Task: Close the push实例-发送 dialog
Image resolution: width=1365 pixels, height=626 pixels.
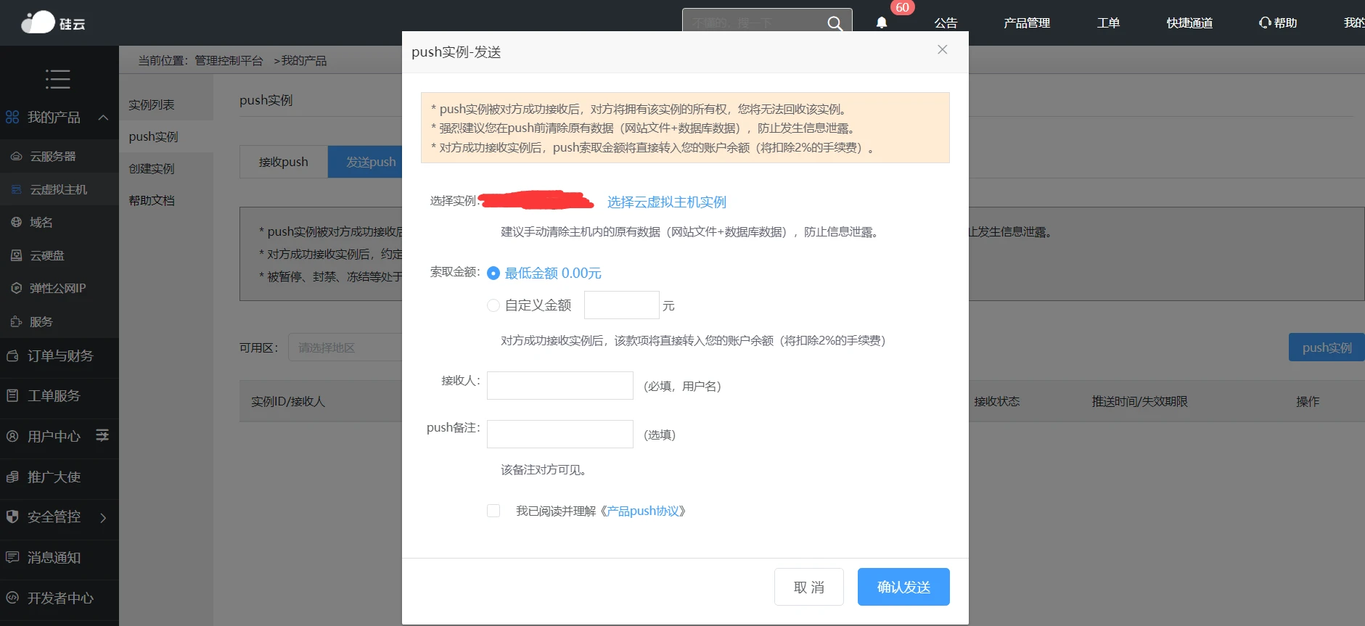Action: point(942,49)
